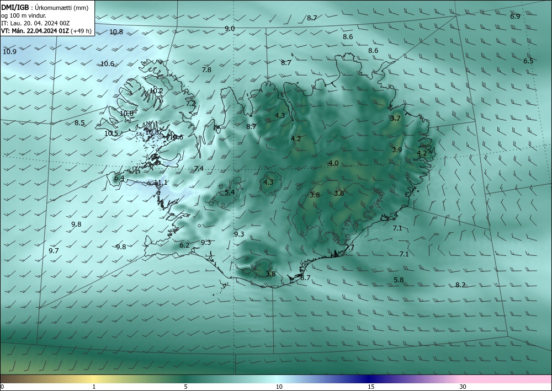Click the 6.5 value on the map
This screenshot has width=552, height=391.
pos(528,61)
